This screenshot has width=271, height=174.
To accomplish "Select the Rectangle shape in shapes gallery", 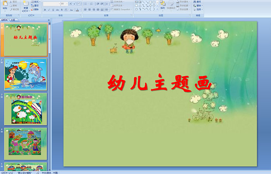I will point(150,2).
